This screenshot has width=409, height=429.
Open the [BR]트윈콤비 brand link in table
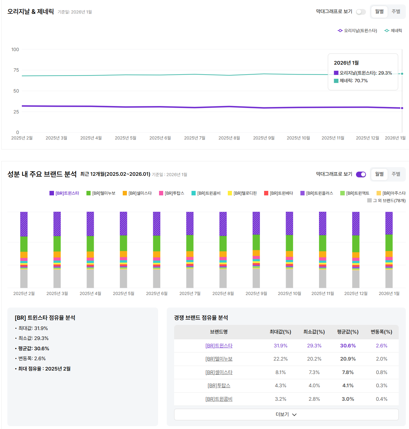pyautogui.click(x=219, y=399)
